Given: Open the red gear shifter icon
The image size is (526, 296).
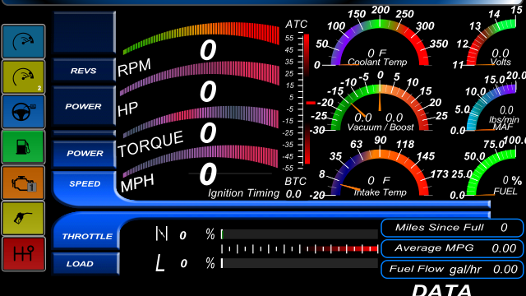Looking at the screenshot, I should click(x=23, y=254).
